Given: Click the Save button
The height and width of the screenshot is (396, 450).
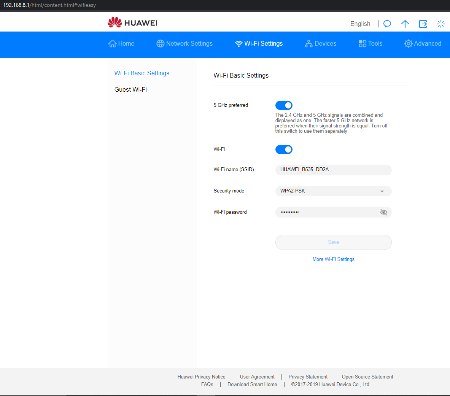Looking at the screenshot, I should (x=333, y=242).
